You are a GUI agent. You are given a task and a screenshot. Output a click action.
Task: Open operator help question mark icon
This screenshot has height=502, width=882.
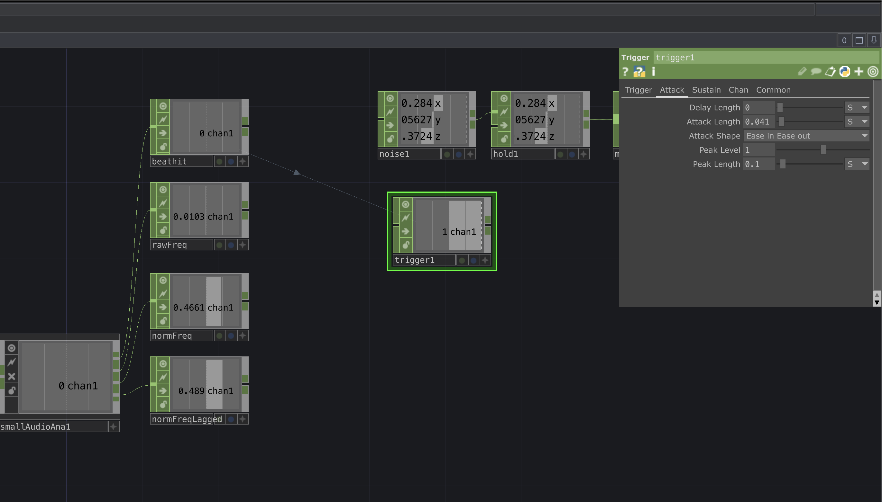tap(625, 72)
